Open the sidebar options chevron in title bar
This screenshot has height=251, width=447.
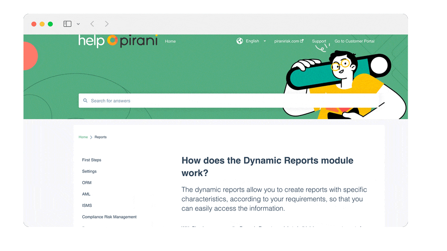(78, 24)
